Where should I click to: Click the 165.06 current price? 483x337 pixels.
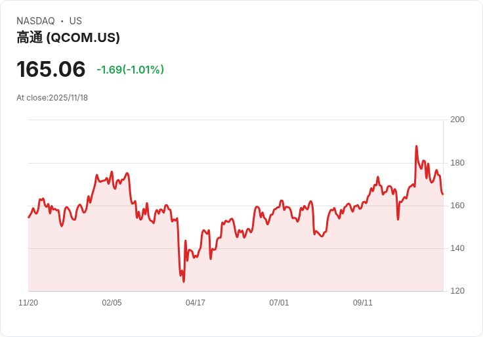pos(51,69)
